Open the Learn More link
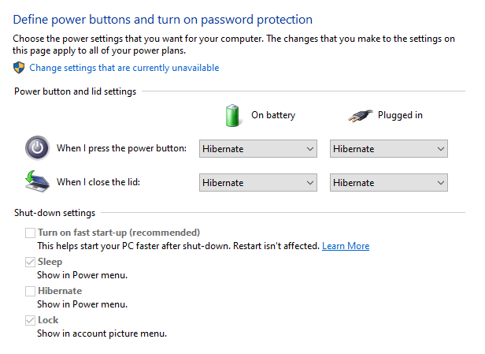485x354 pixels. 346,246
